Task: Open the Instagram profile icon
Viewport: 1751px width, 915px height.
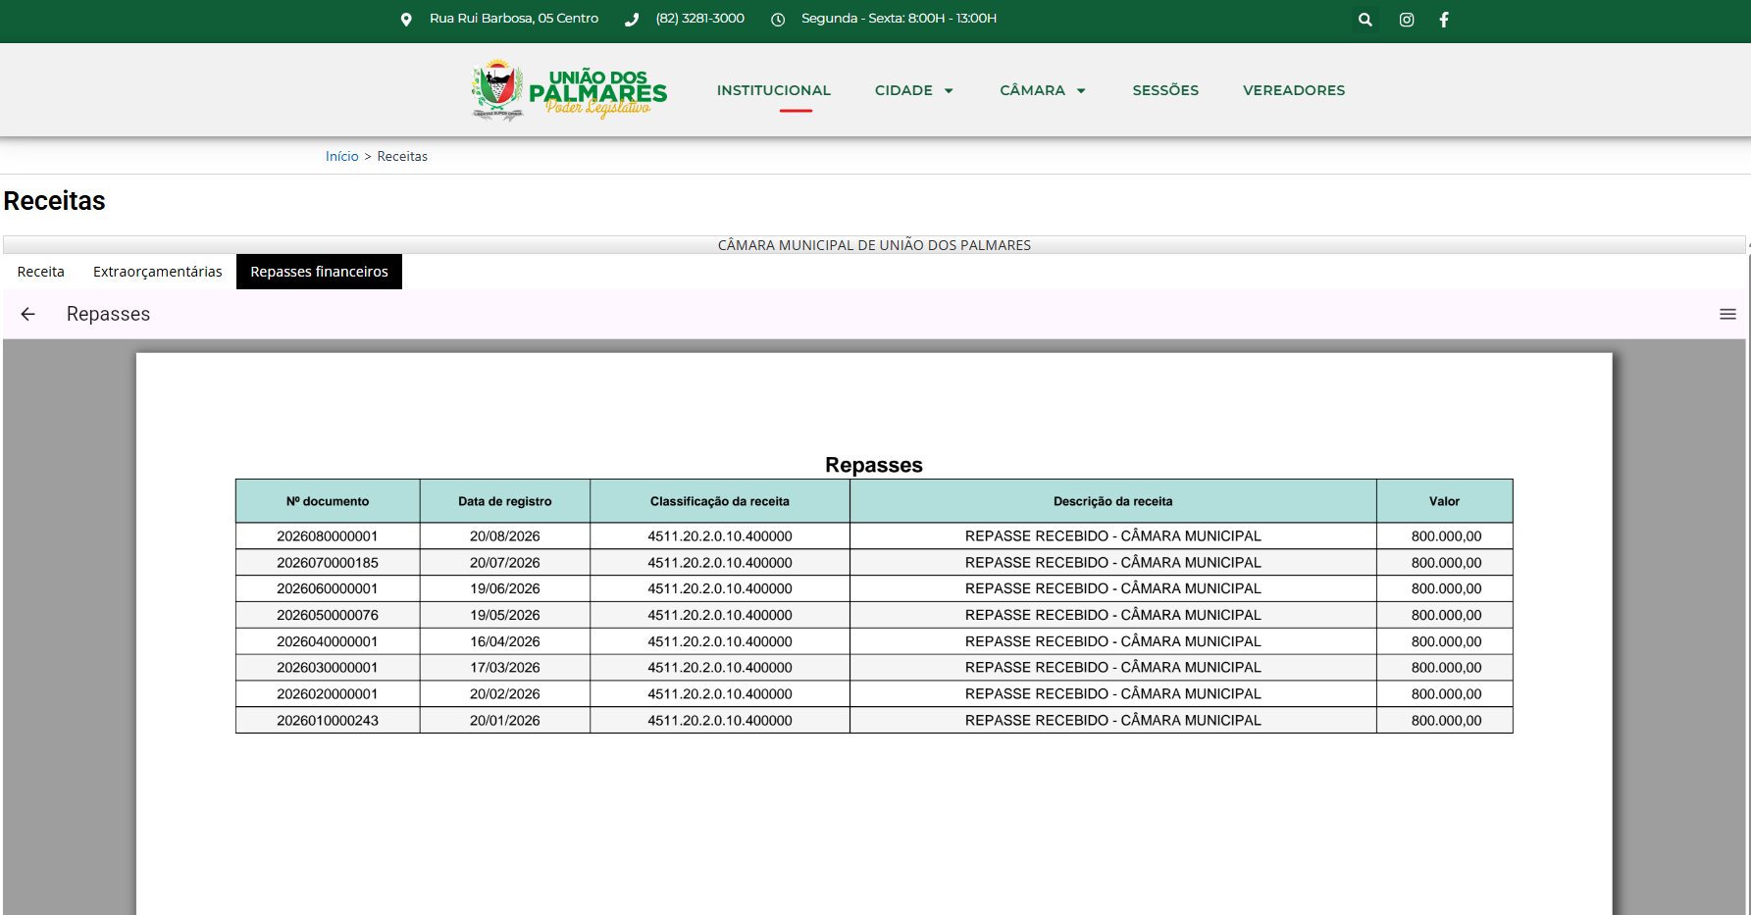Action: (x=1407, y=20)
